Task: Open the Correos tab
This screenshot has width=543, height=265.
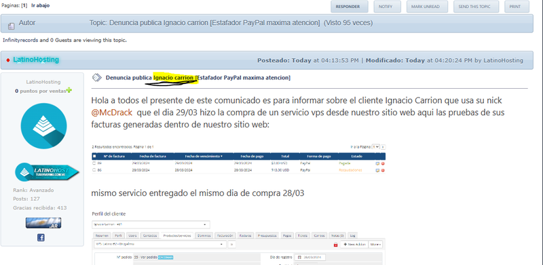Action: (x=319, y=236)
